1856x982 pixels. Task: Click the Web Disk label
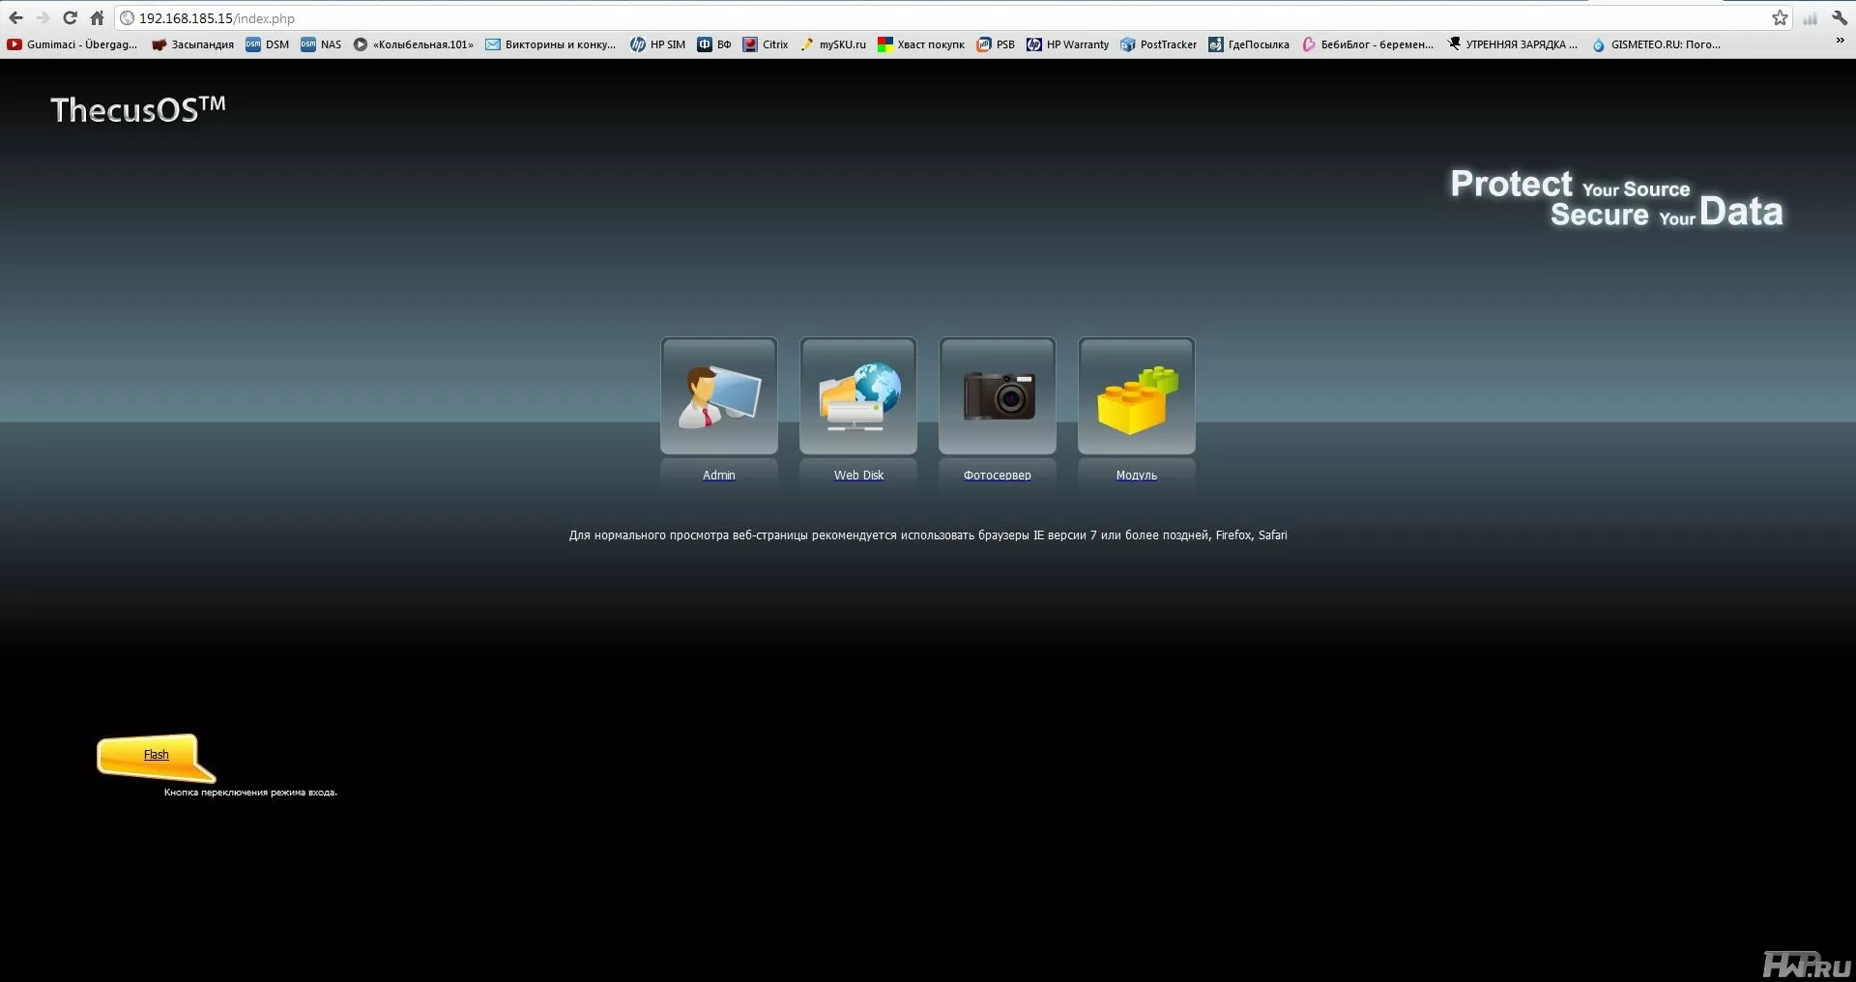click(858, 475)
